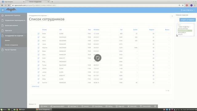The height and width of the screenshot is (111, 197).
Task: Click the hamburger navigation menu icon
Action: 3,10
